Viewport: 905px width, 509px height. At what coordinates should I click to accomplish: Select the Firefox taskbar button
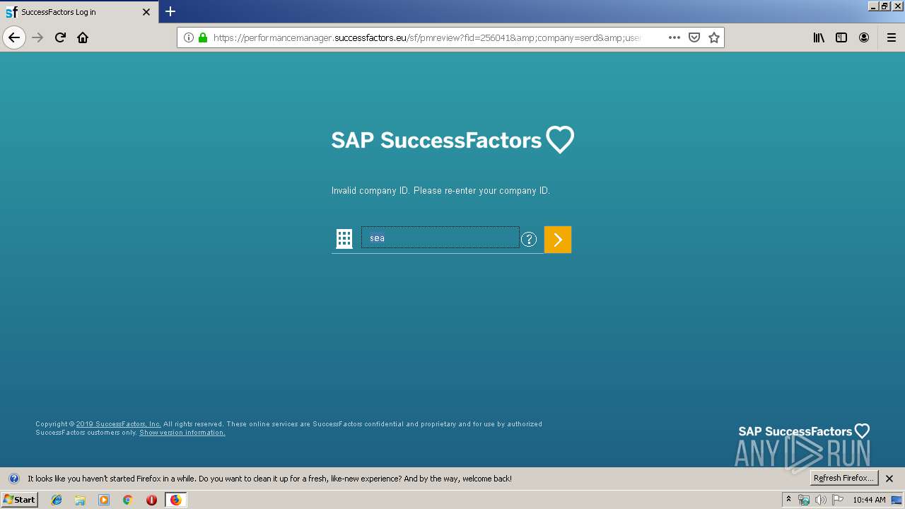pyautogui.click(x=176, y=500)
